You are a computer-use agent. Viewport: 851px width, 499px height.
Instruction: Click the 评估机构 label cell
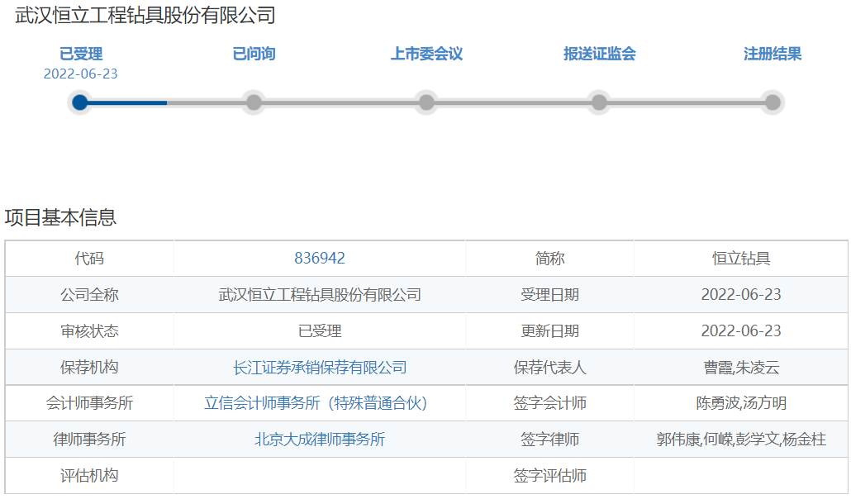pyautogui.click(x=89, y=476)
